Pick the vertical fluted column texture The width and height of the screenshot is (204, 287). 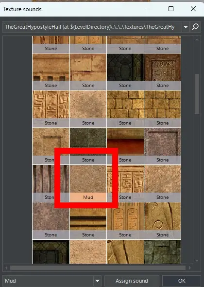pyautogui.click(x=51, y=183)
